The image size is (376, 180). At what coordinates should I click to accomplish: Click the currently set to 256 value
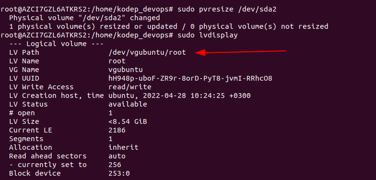pos(115,165)
